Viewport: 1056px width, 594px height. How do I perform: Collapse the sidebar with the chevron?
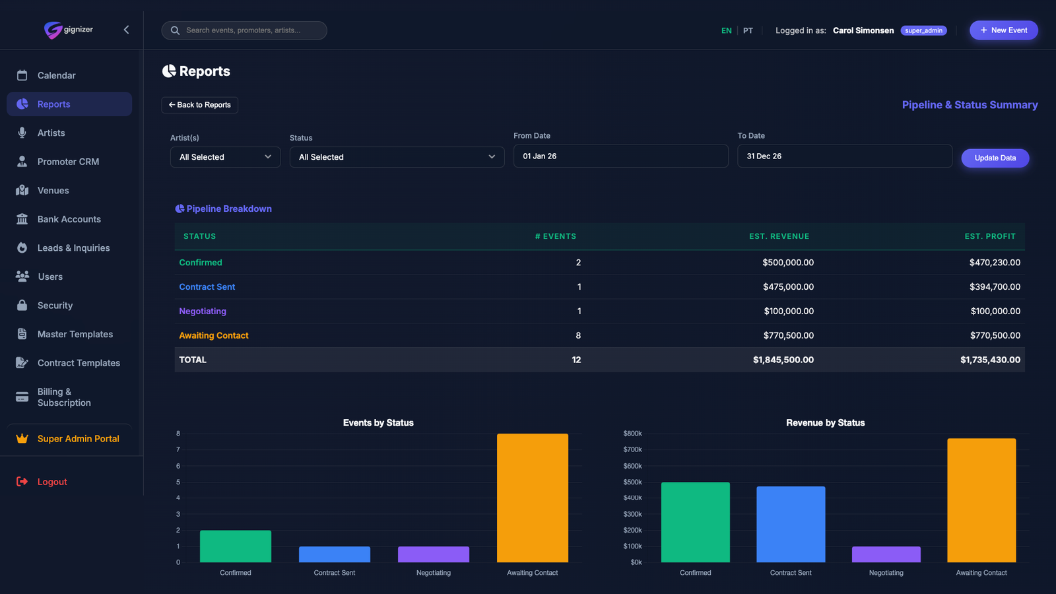point(126,30)
